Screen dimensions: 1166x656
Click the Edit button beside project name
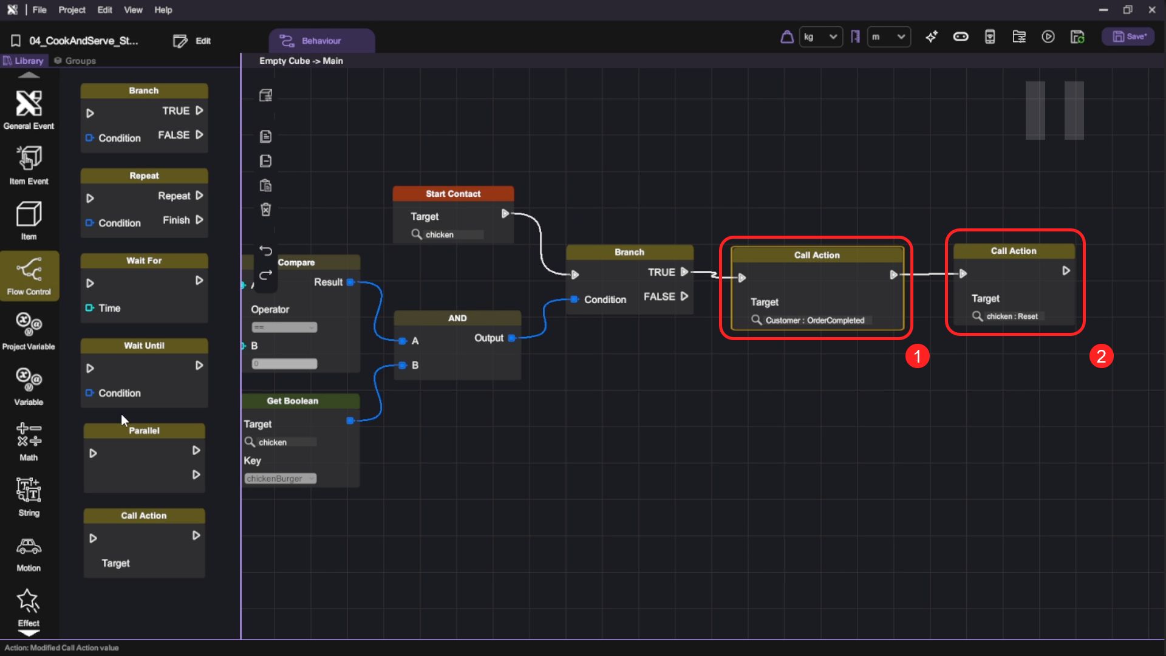click(193, 41)
